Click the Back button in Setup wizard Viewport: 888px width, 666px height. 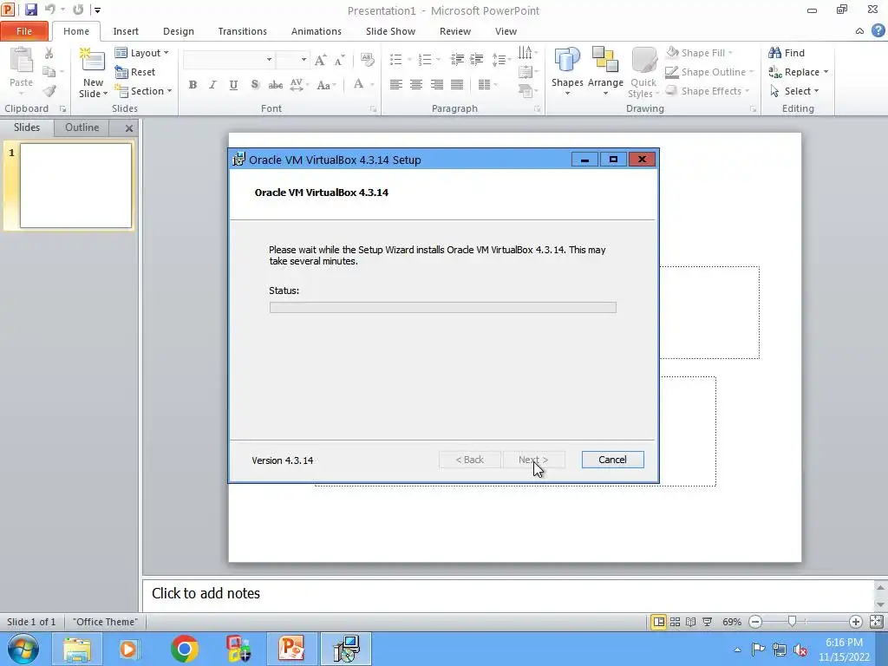(x=469, y=460)
